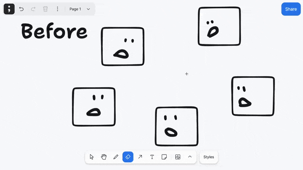Click the face square directly above the toolbar

(177, 126)
